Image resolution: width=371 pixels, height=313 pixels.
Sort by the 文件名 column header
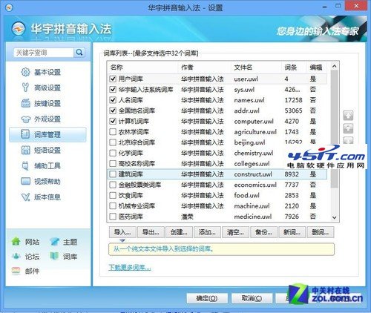[255, 67]
